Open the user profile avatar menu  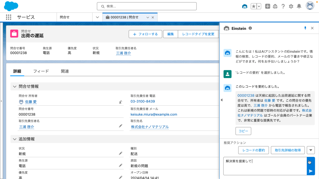tap(310, 6)
